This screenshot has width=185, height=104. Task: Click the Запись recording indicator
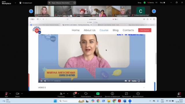151,3
